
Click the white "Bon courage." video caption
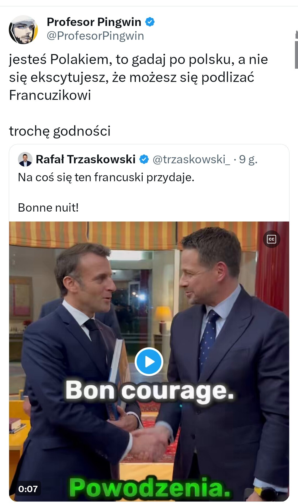tap(149, 391)
